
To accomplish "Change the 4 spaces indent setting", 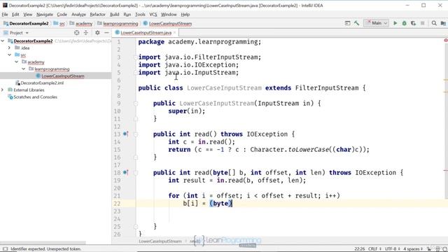I will point(413,249).
